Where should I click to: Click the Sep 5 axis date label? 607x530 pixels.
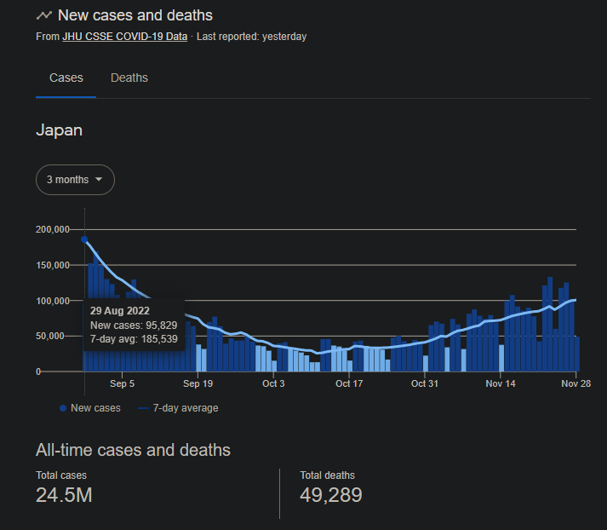(122, 383)
